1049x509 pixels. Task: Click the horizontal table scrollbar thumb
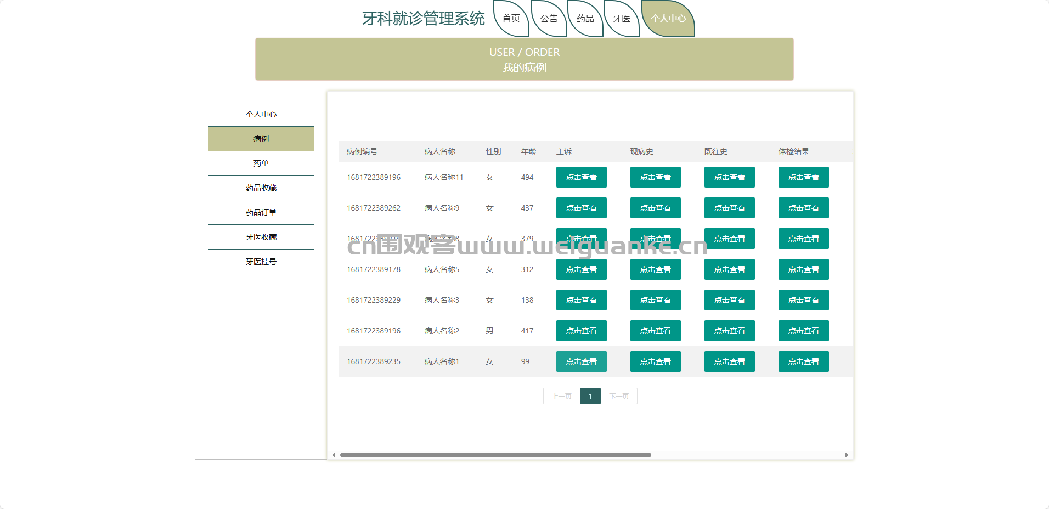(x=495, y=455)
